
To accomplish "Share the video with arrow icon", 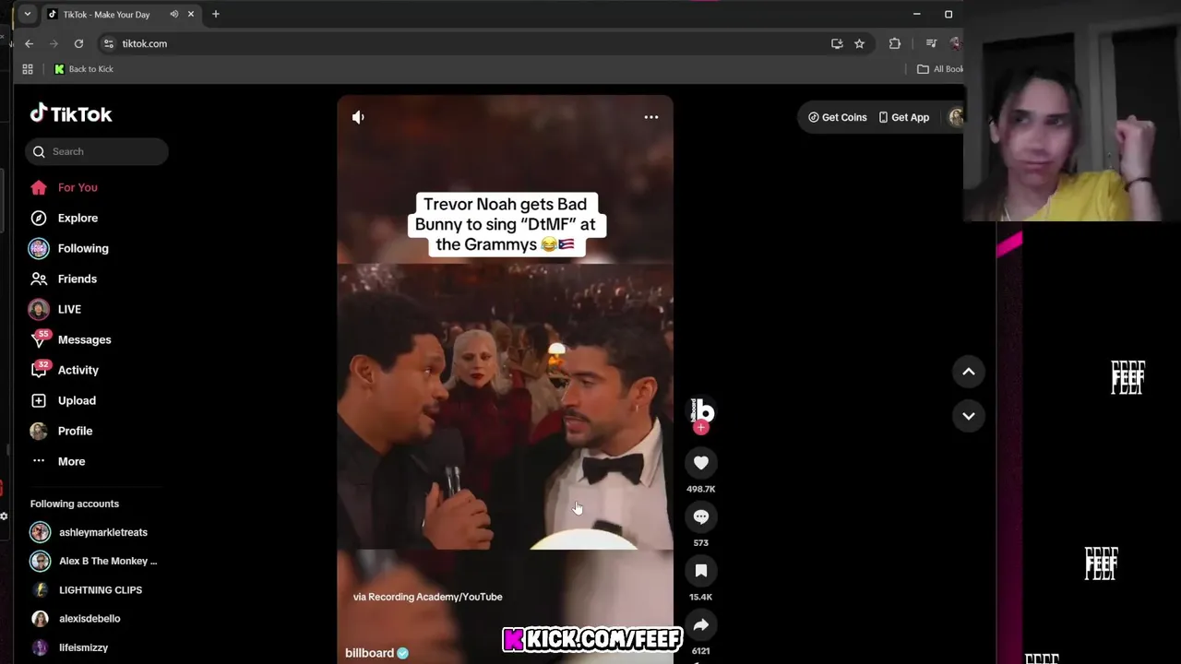I will pos(701,624).
